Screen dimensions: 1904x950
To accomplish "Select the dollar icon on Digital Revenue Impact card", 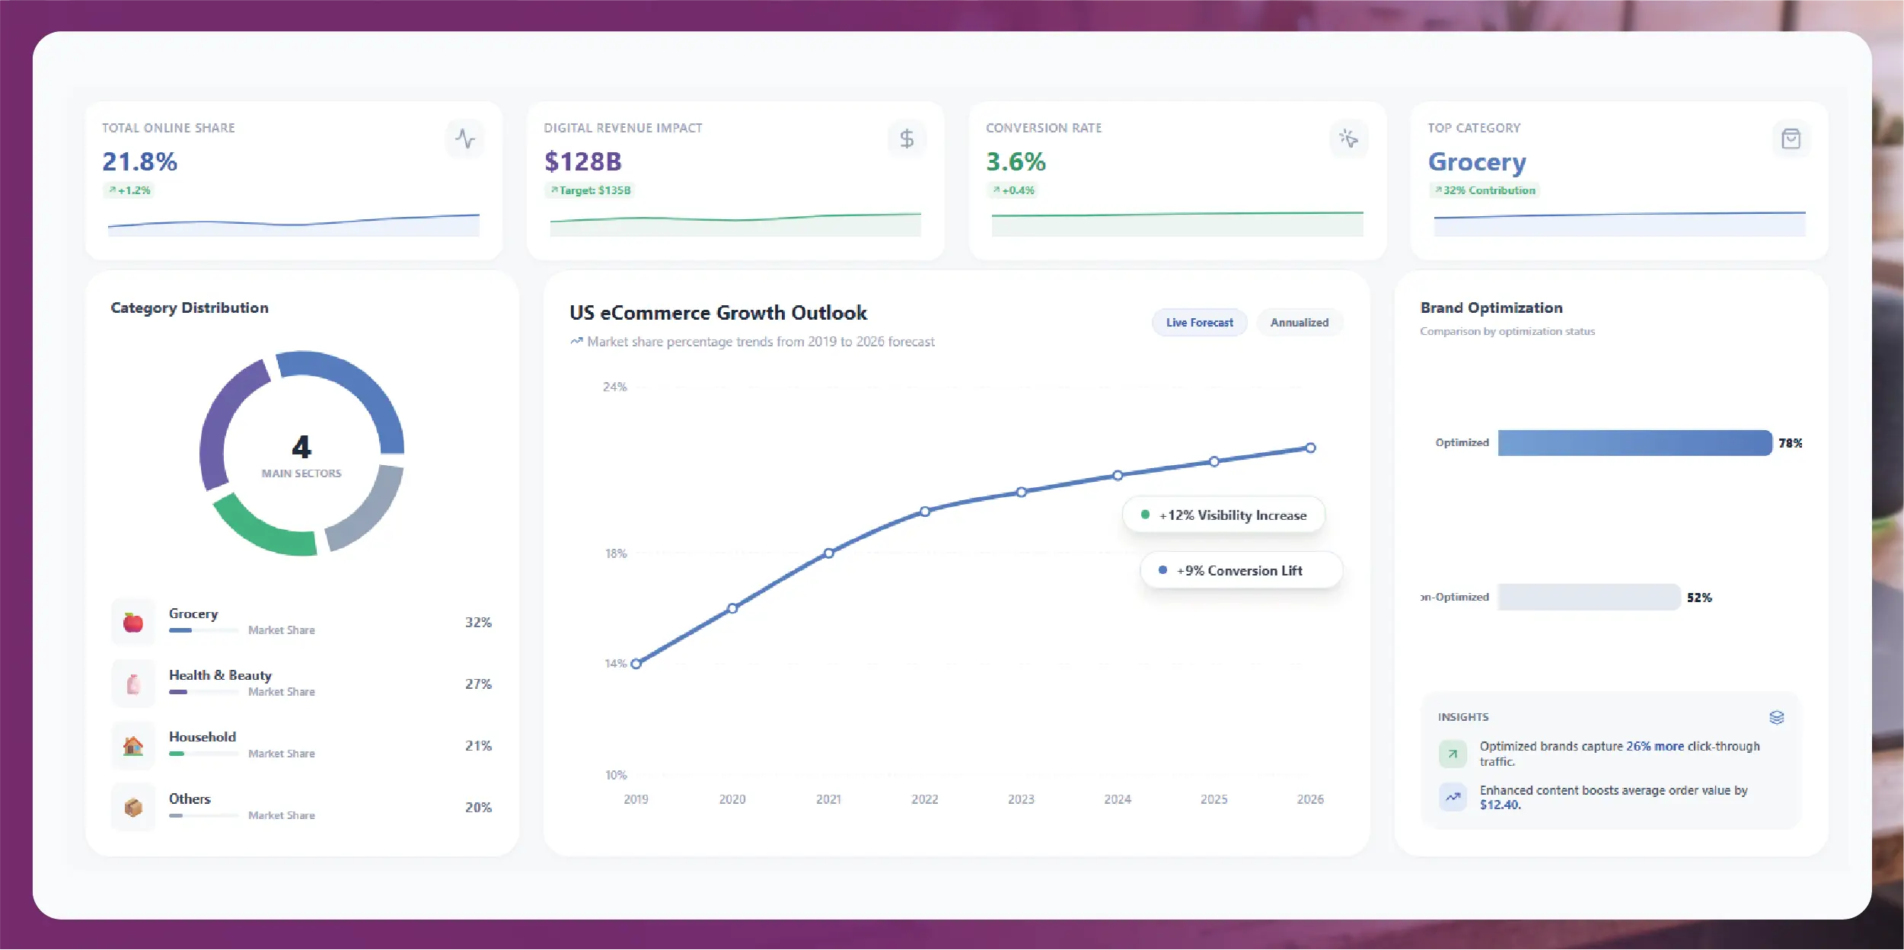I will tap(907, 139).
